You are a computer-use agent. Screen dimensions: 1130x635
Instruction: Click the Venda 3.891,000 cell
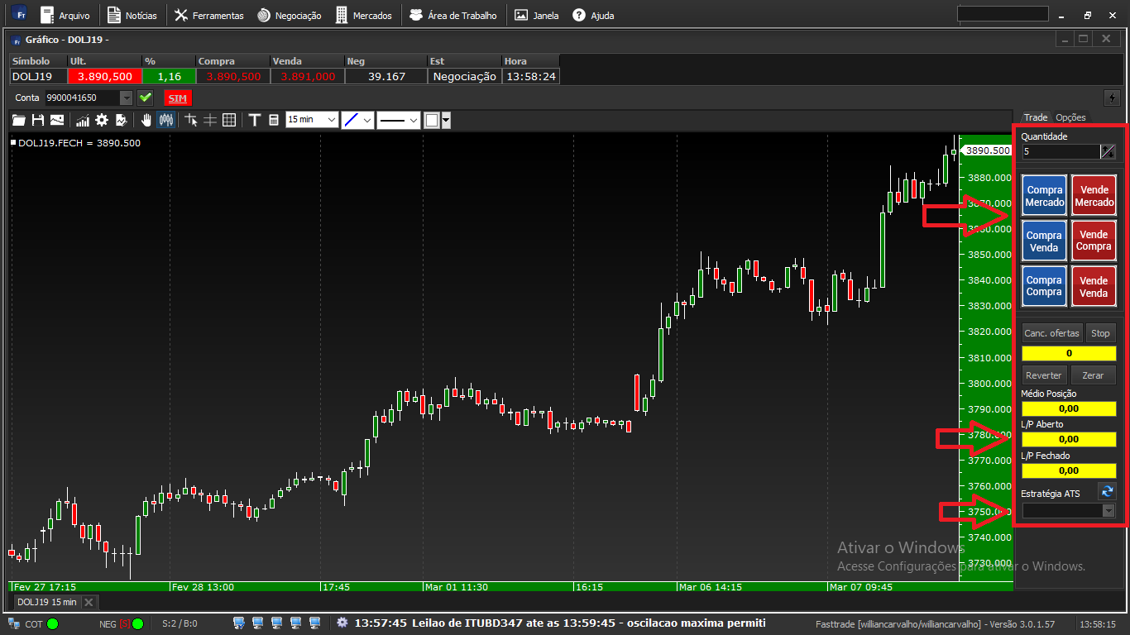308,76
